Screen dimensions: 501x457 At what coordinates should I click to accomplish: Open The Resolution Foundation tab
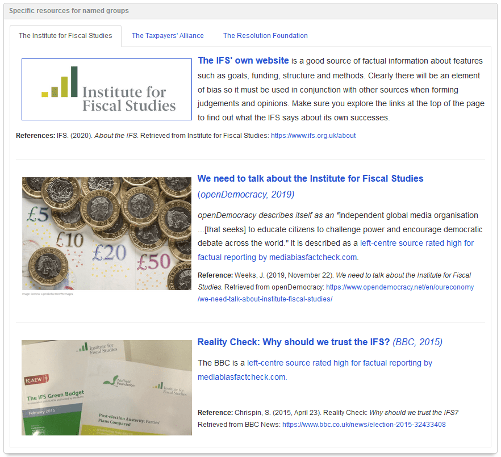point(265,35)
